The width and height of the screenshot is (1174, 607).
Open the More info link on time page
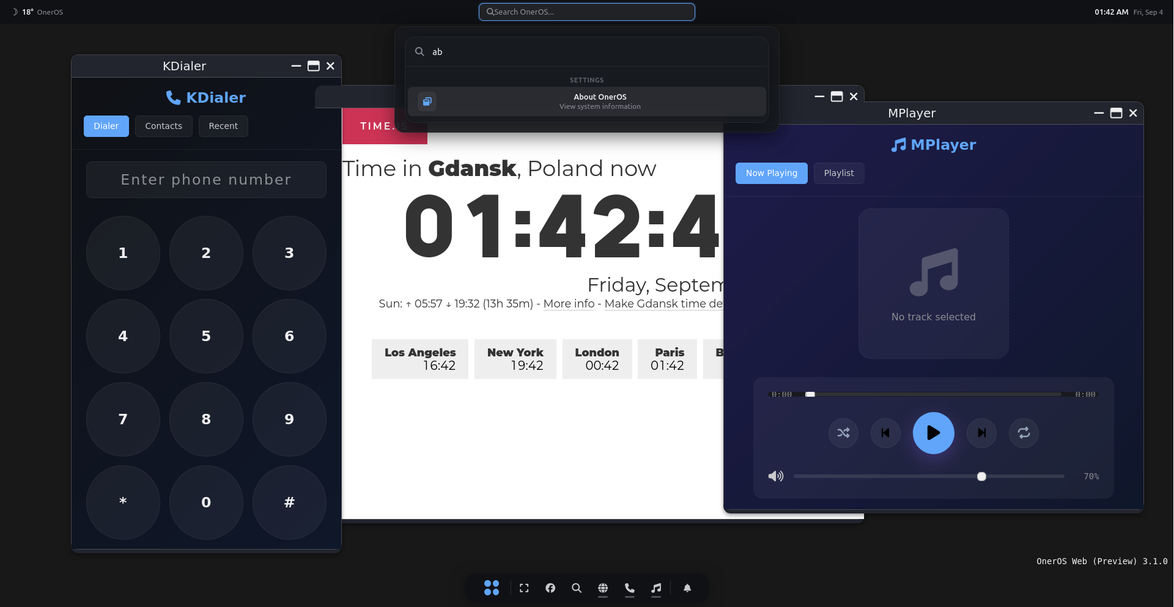coord(569,304)
